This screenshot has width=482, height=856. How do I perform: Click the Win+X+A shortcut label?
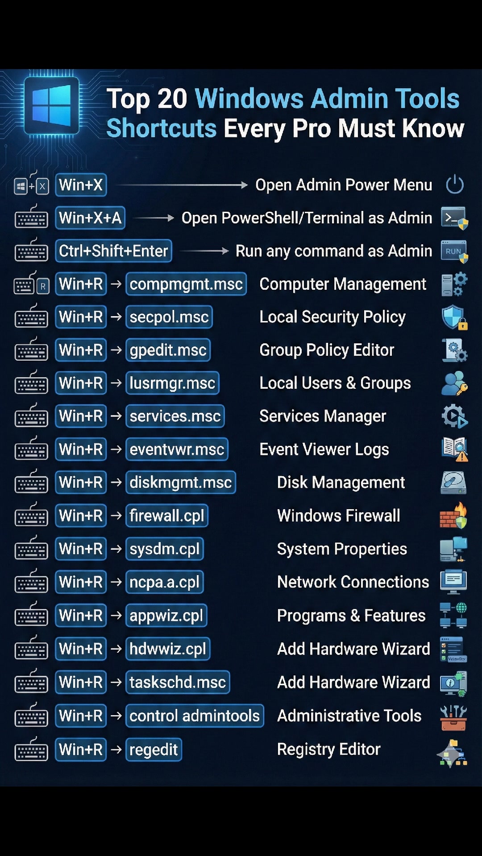pos(90,218)
